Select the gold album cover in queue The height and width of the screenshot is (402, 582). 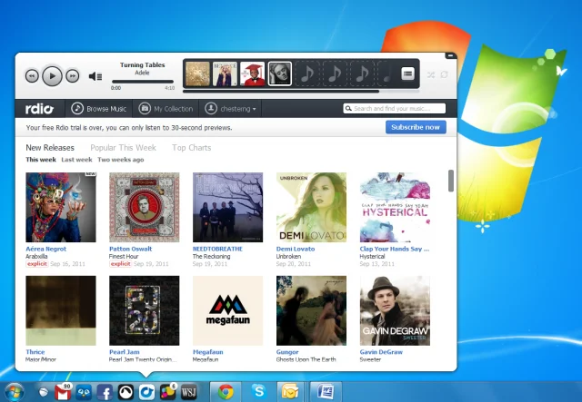(x=197, y=74)
